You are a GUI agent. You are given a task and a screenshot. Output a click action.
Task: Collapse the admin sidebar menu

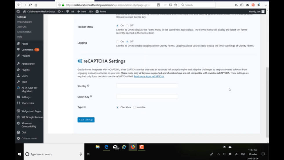pyautogui.click(x=27, y=139)
